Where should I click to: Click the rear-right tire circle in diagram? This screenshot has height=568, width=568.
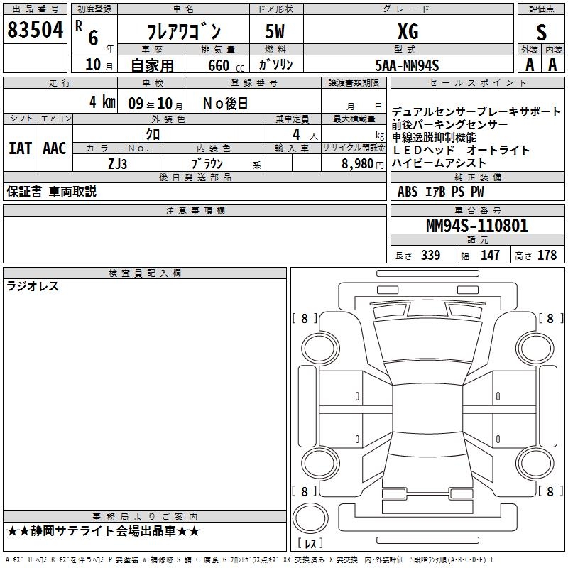click(535, 463)
